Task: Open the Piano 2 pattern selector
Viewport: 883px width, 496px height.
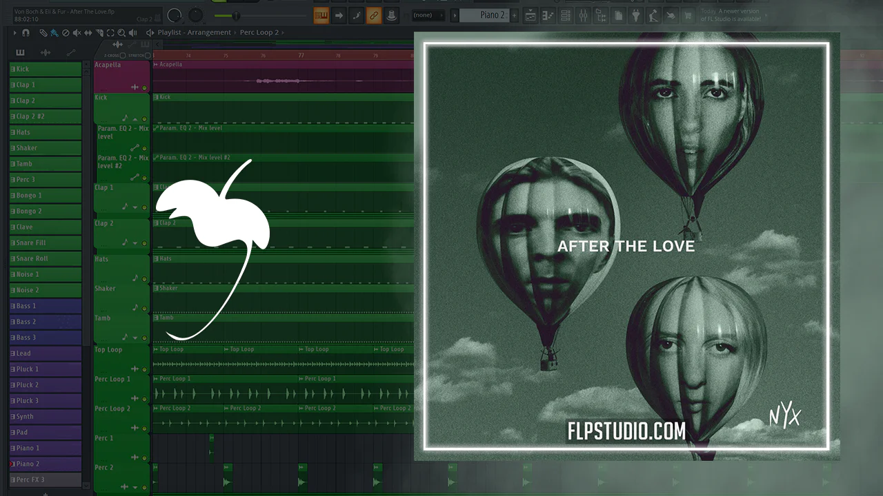Action: click(484, 15)
